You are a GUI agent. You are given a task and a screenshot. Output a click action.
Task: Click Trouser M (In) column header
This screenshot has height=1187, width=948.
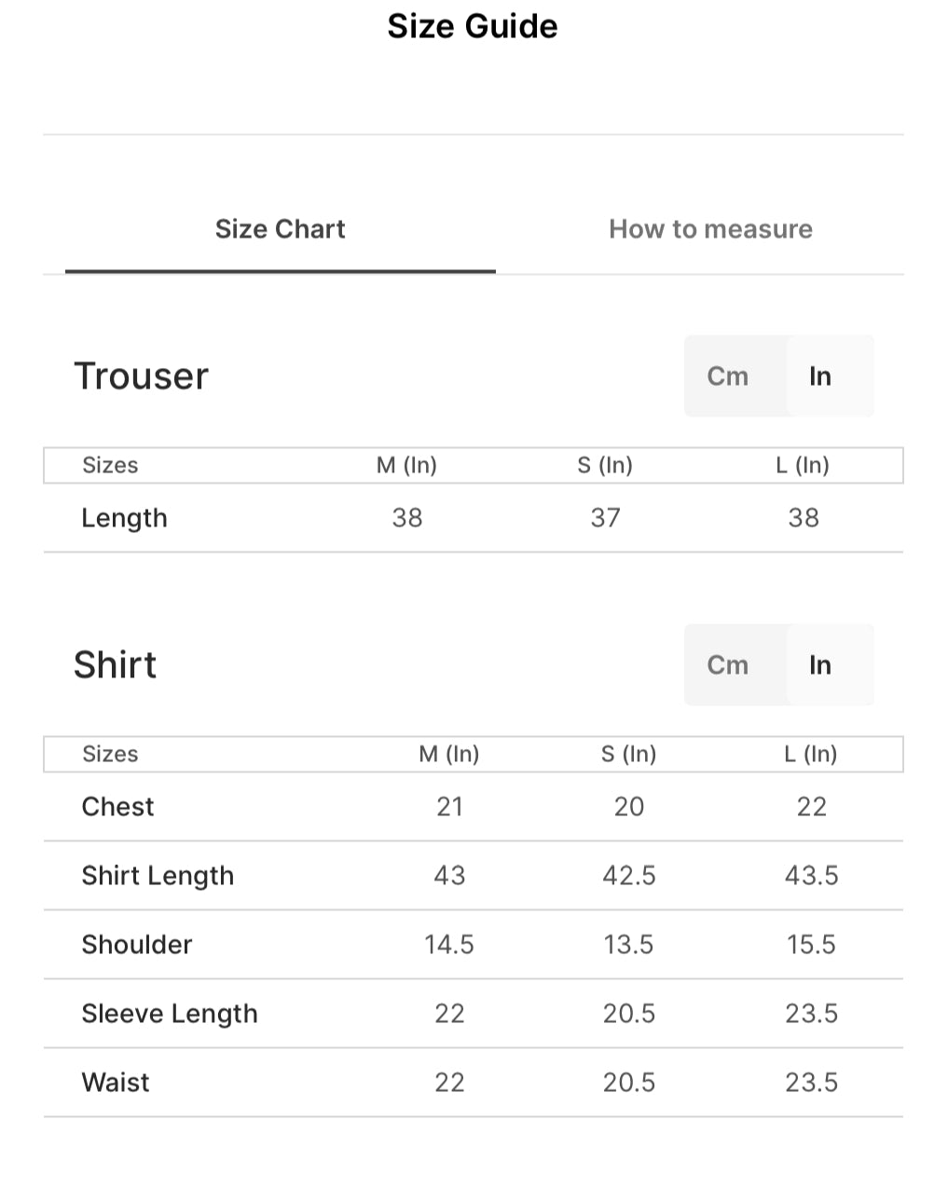(x=406, y=465)
